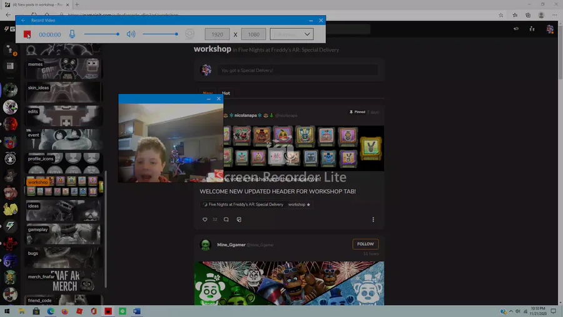Viewport: 563px width, 317px height.
Task: Open a new browser tab
Action: (x=77, y=4)
